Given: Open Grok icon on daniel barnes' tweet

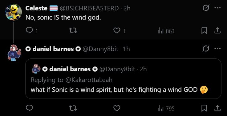Looking at the screenshot, I should 206,48.
